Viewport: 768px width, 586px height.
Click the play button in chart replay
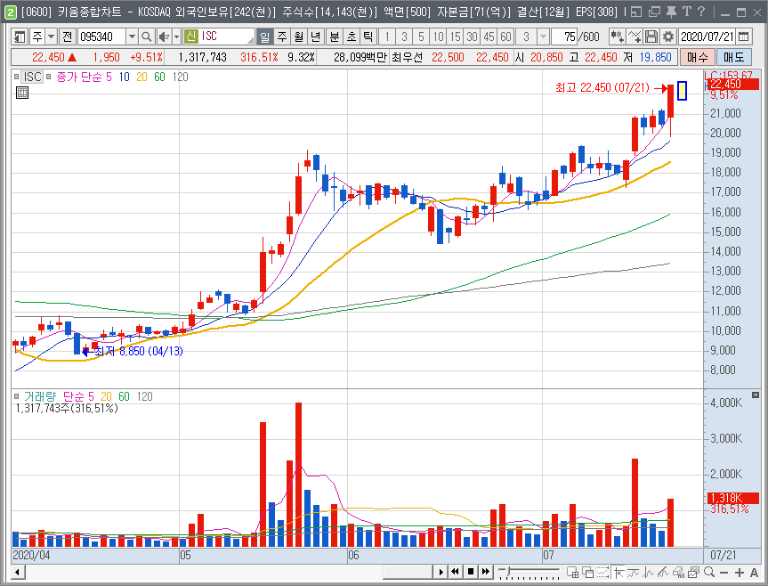[x=441, y=572]
